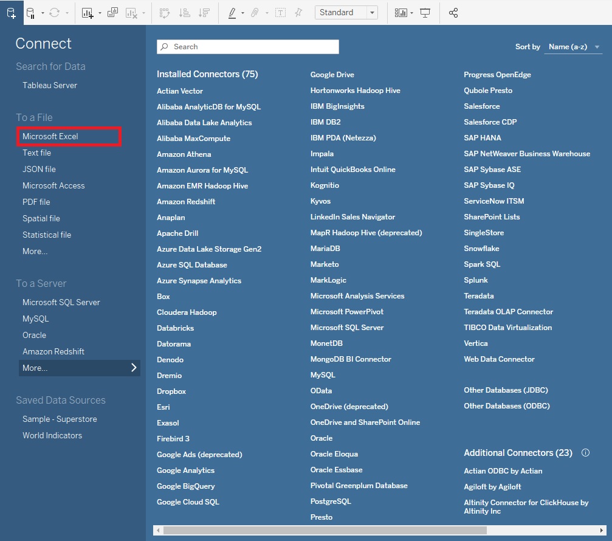This screenshot has width=612, height=541.
Task: Open Sample - Superstore data source
Action: 60,419
